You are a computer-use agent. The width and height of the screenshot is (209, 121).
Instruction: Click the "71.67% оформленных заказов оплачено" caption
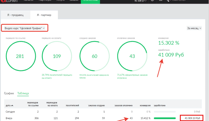[x=132, y=76]
